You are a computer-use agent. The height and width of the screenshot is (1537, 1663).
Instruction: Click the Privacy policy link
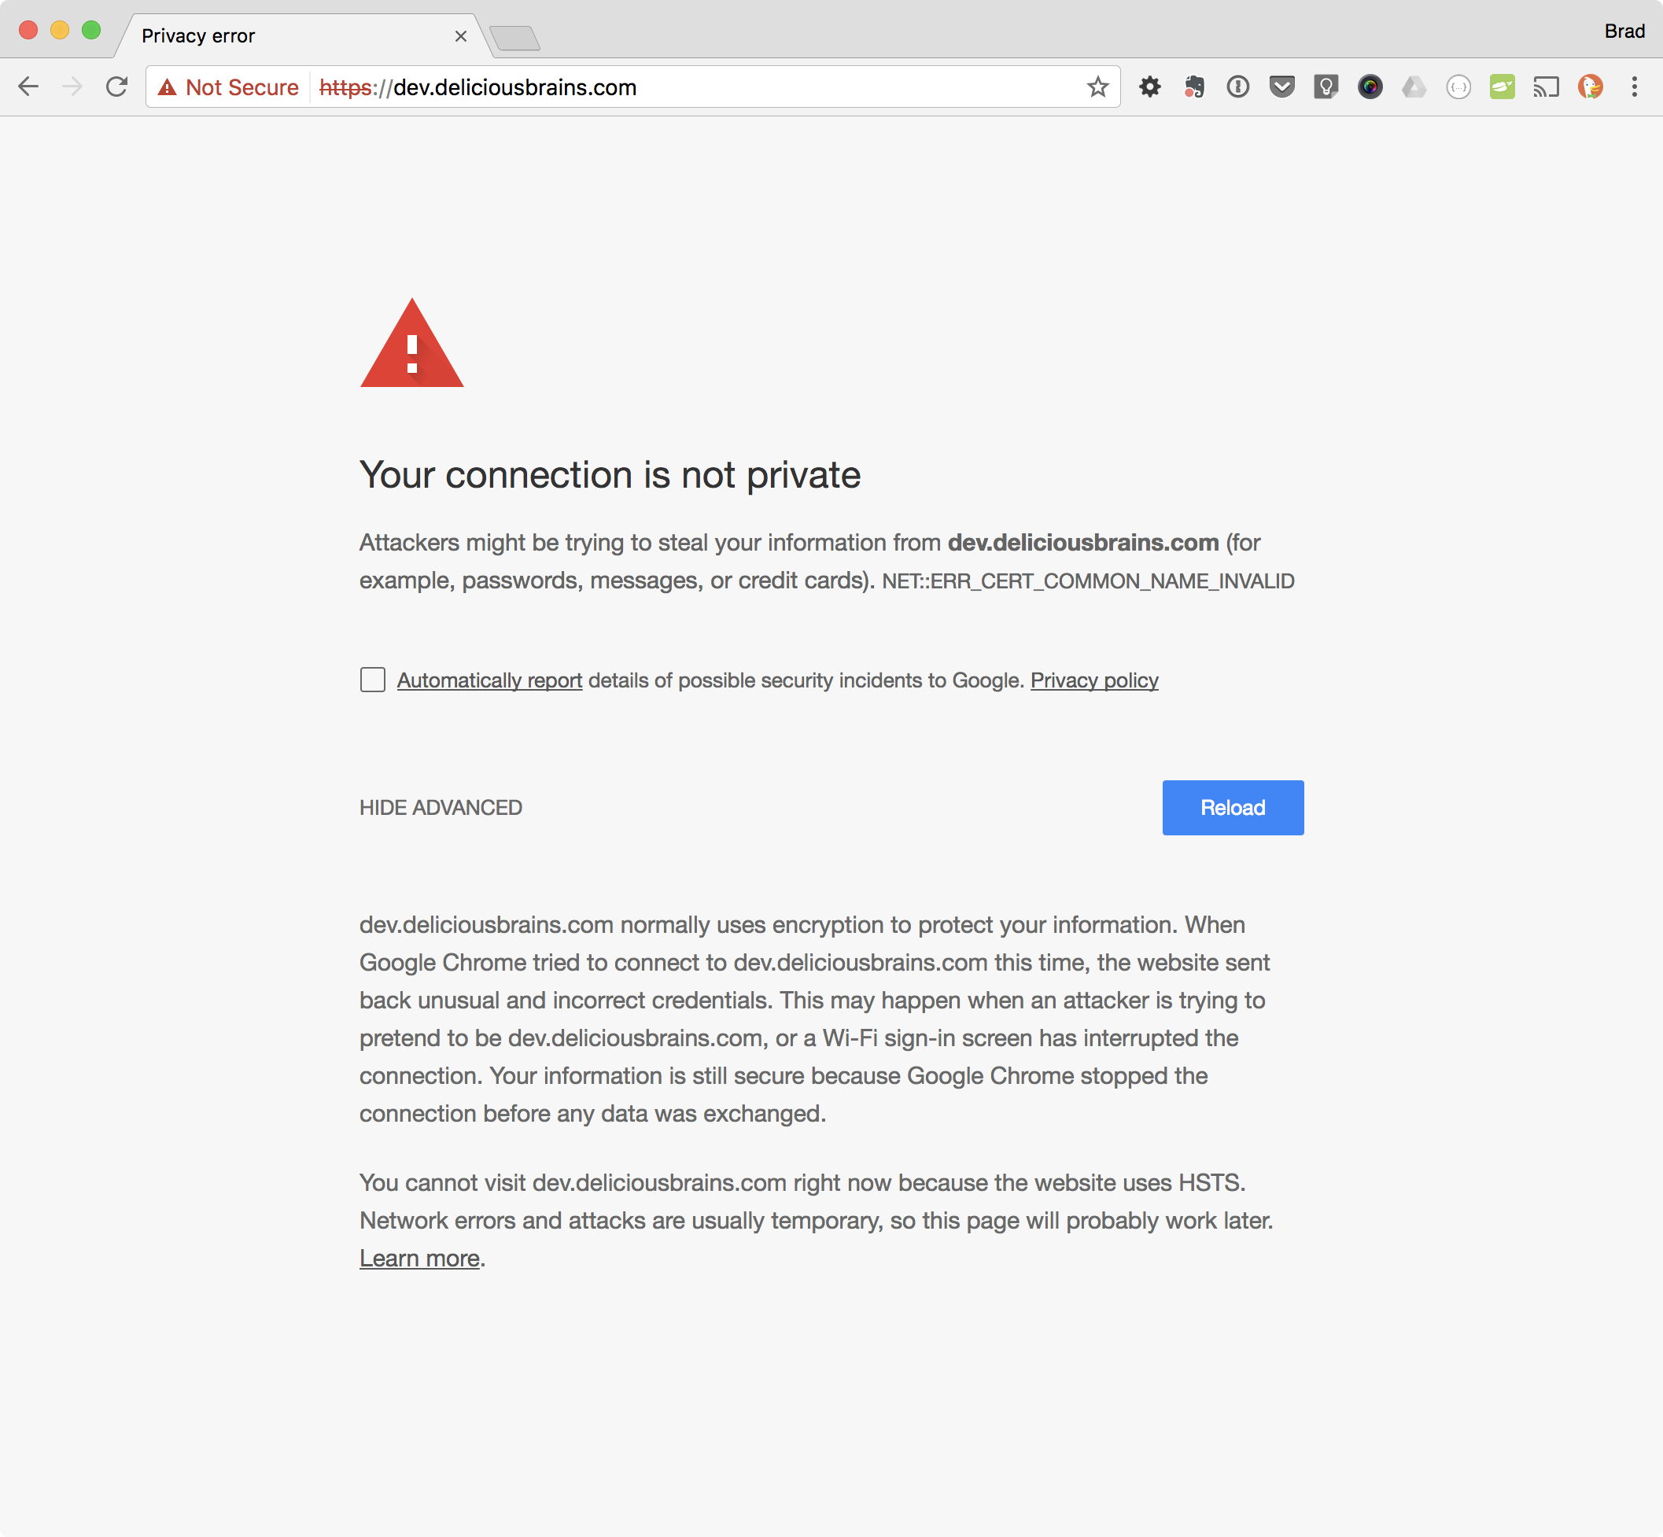click(1093, 680)
